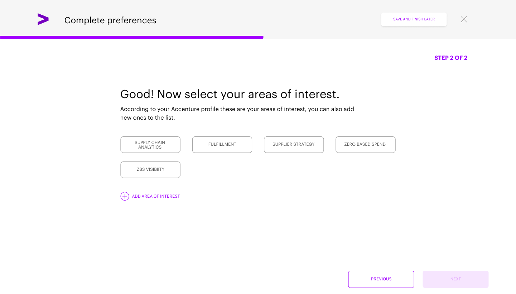Viewport: 516px width, 294px height.
Task: Click the unfilled portion of the progress track
Action: point(390,37)
